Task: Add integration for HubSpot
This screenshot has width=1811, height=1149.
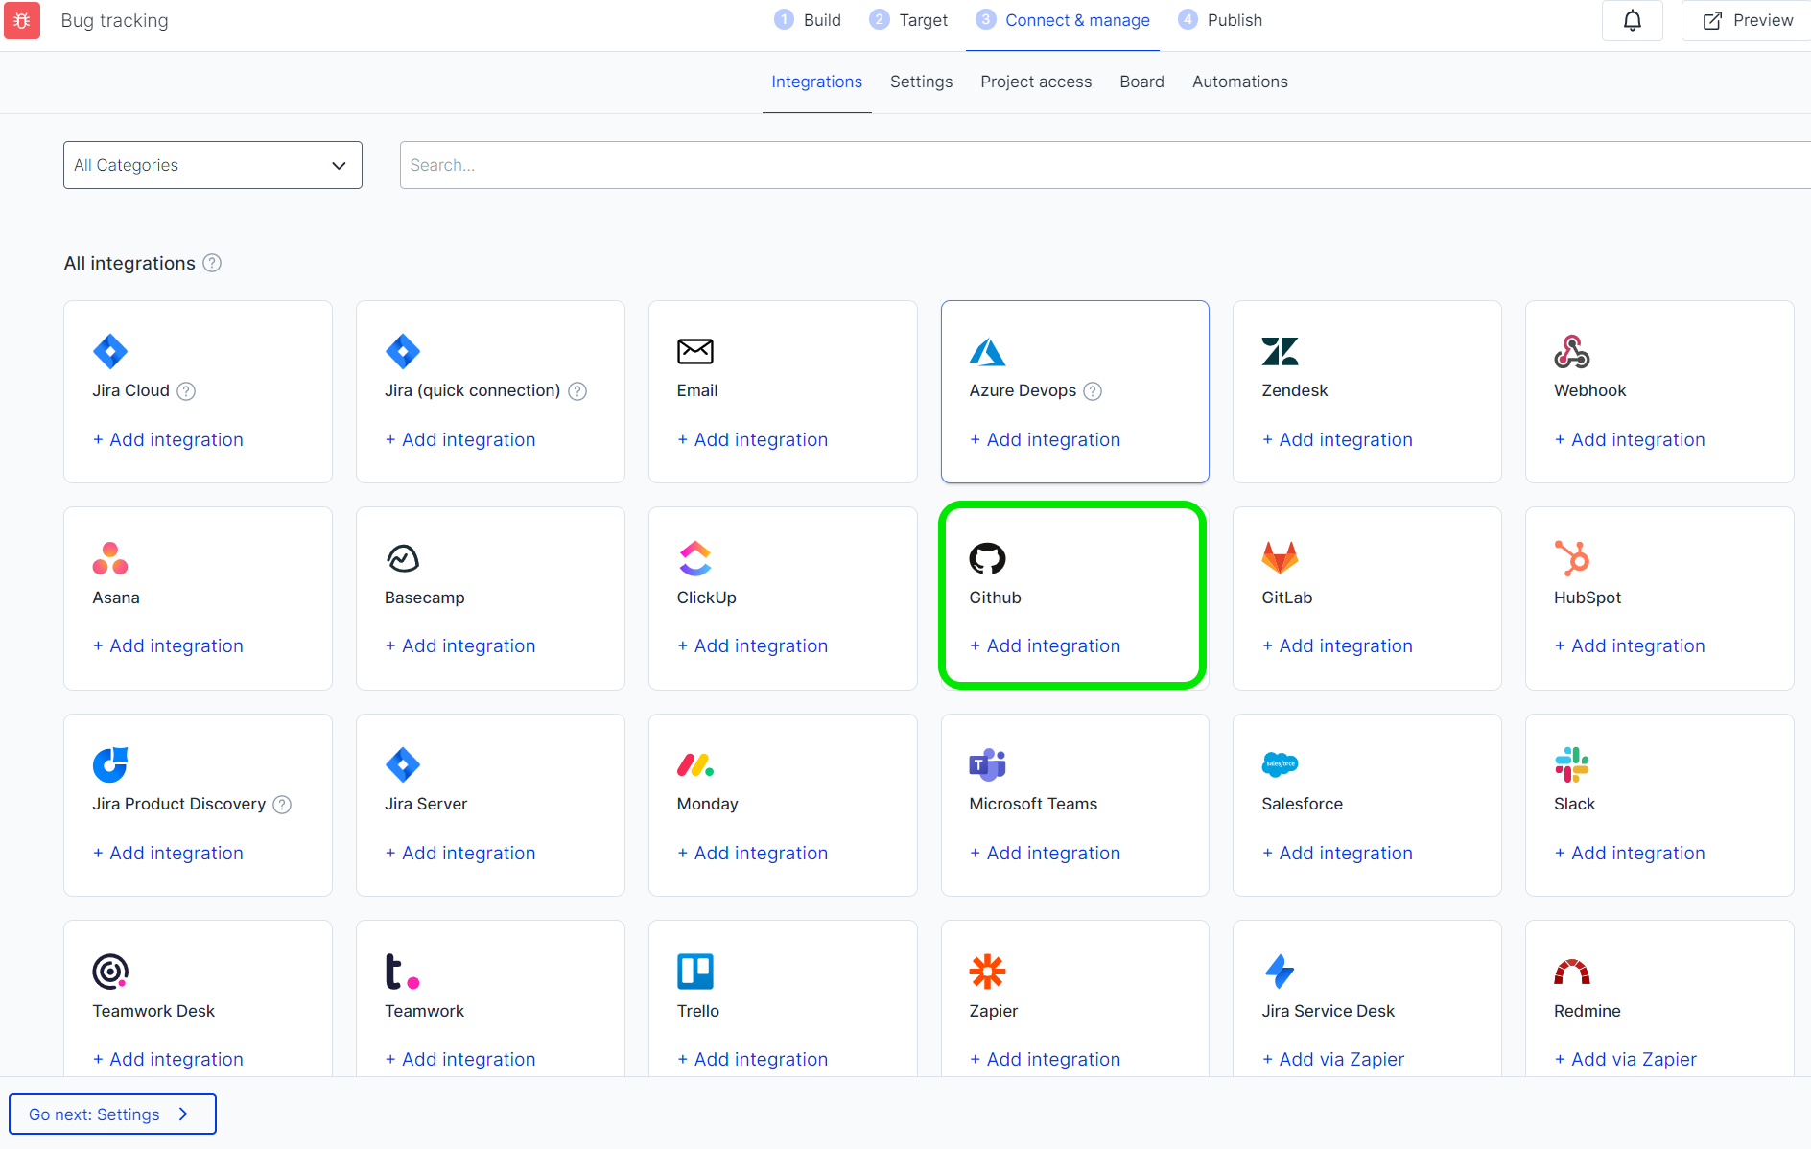Action: 1630,646
